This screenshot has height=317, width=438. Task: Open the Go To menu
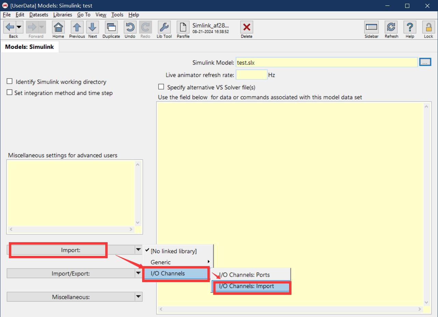(x=84, y=15)
